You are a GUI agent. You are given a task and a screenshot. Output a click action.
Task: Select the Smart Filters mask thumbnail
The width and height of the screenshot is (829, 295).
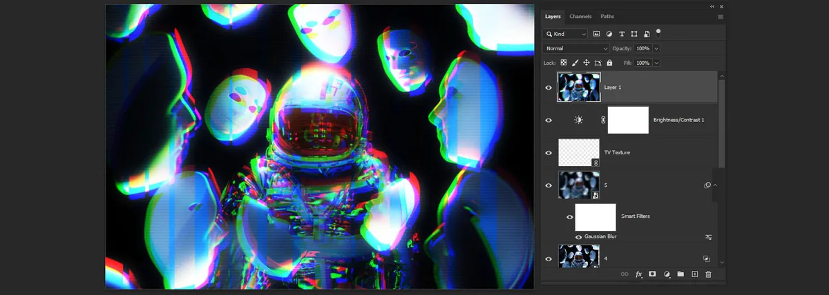click(595, 217)
